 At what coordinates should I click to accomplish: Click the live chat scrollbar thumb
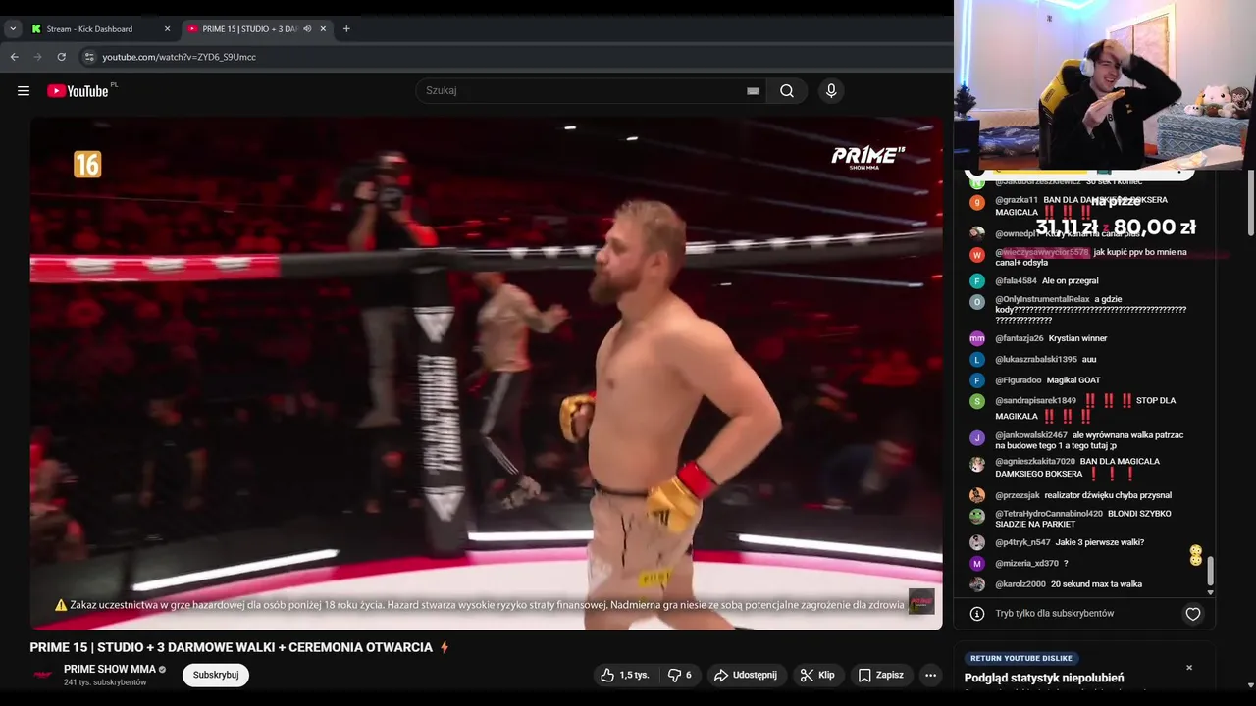tap(1210, 571)
